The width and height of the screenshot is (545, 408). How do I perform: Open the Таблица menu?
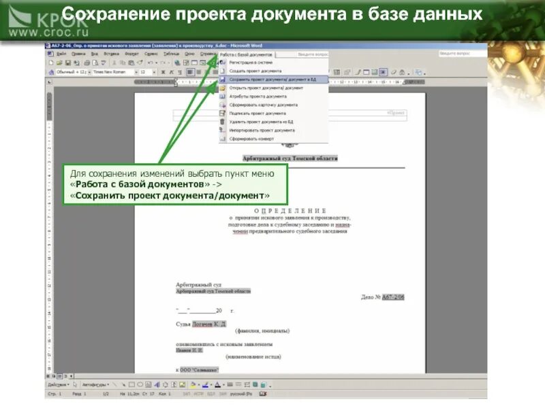(x=172, y=54)
